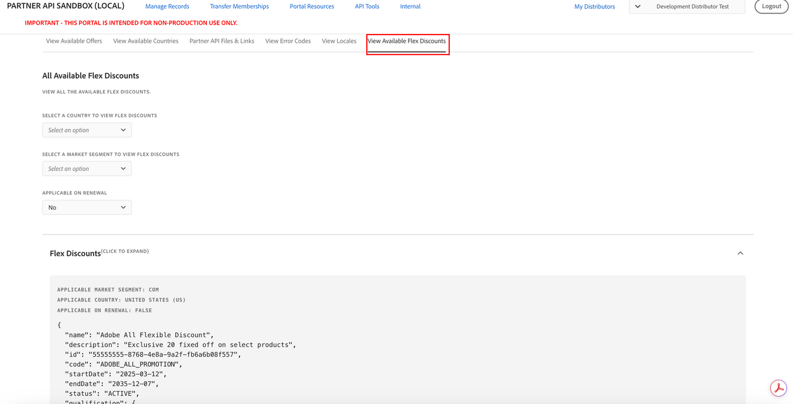Screen dimensions: 793x404
Task: Click the Flex Discounts section heading
Action: tap(75, 254)
